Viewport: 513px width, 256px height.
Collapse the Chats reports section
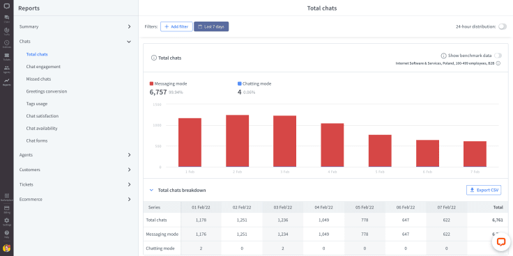pos(75,42)
